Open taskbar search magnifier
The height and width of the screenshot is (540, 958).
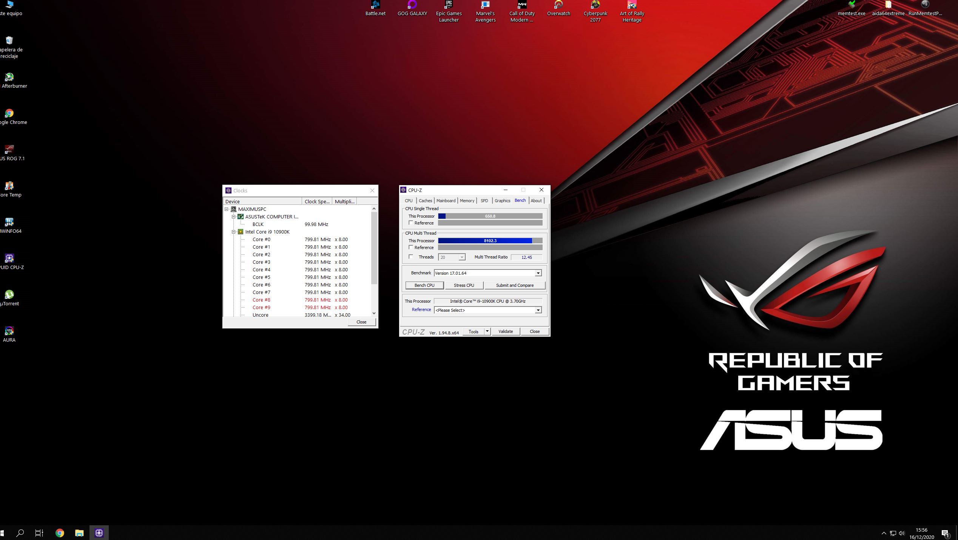coord(20,533)
